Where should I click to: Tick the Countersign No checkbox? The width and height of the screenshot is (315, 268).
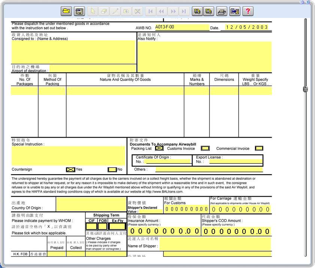112,169
